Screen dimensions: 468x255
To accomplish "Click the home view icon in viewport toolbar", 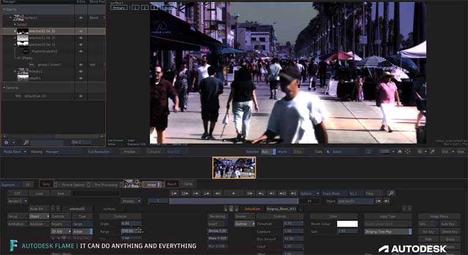I will (x=400, y=152).
